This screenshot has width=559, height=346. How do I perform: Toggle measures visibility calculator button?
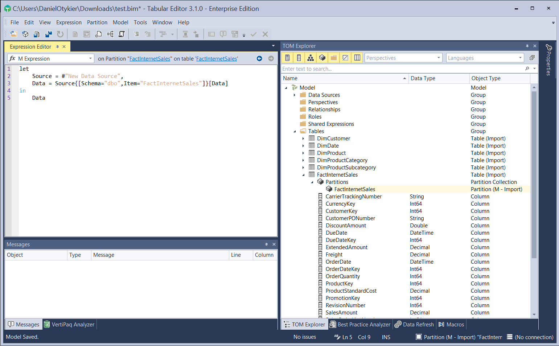287,58
